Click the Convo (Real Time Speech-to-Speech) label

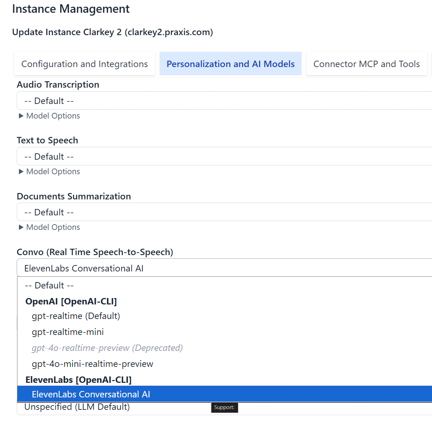[95, 252]
